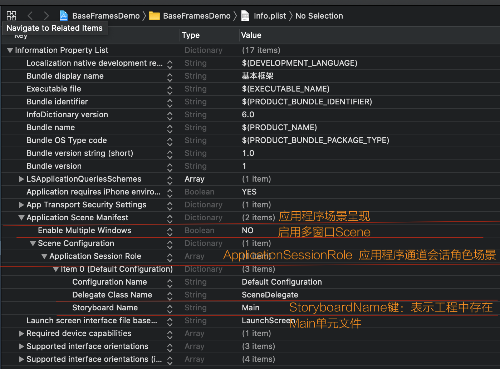Click the $(PRODUCT_BUNDLE_IDENTIFIER) value
This screenshot has width=500, height=369.
coord(307,102)
